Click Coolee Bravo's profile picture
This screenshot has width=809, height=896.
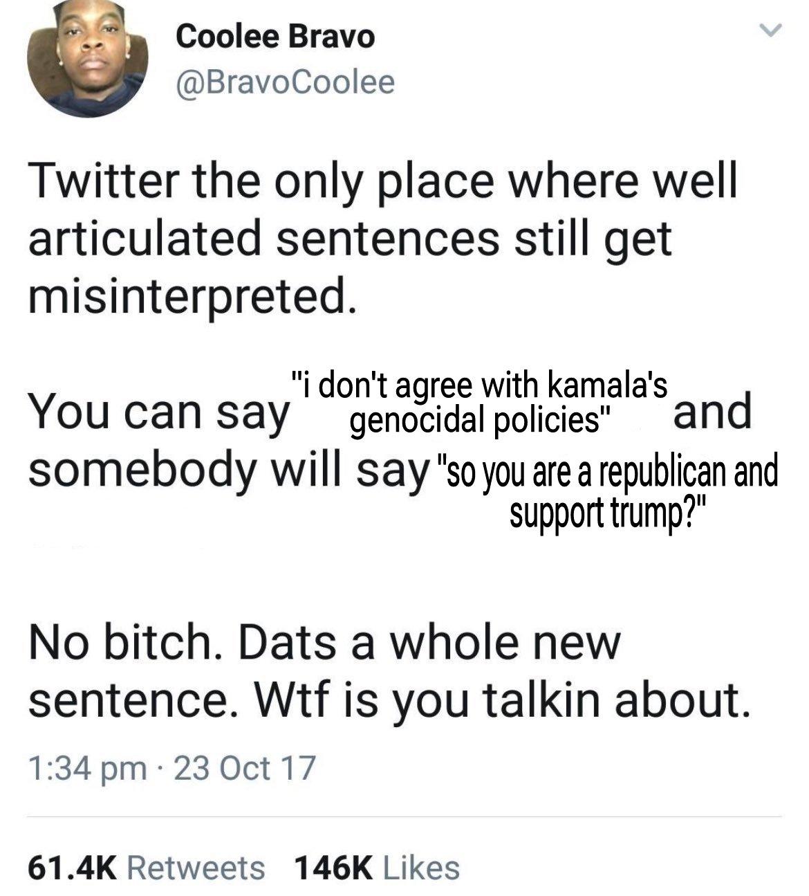click(x=90, y=59)
